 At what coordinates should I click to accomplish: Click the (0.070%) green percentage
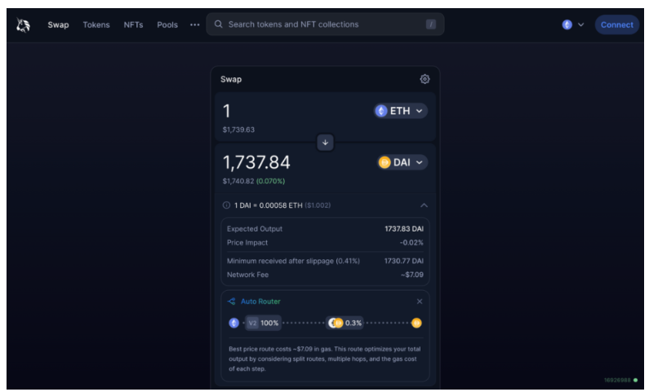tap(271, 181)
